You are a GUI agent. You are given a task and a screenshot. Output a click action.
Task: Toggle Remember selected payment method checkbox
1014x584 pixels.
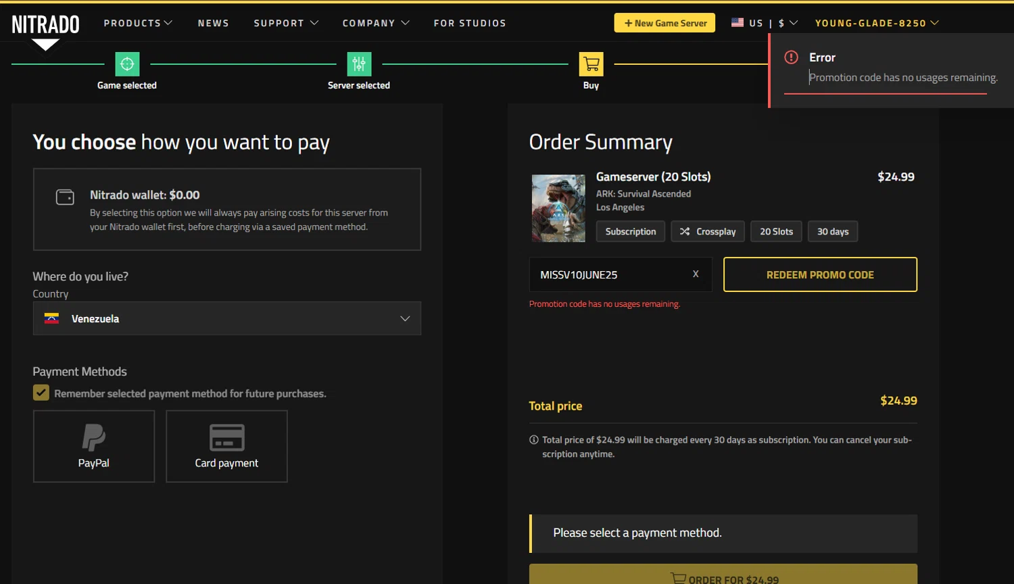click(41, 393)
